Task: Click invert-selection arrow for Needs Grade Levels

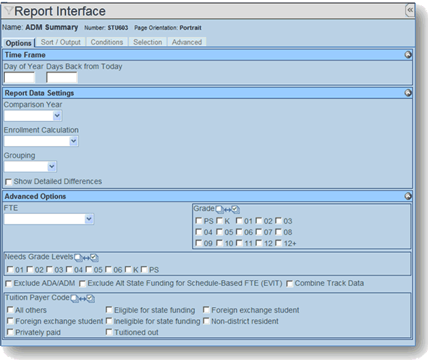Action: [86, 258]
